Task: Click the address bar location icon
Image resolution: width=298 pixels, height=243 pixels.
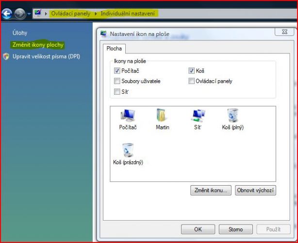Action: (38, 13)
